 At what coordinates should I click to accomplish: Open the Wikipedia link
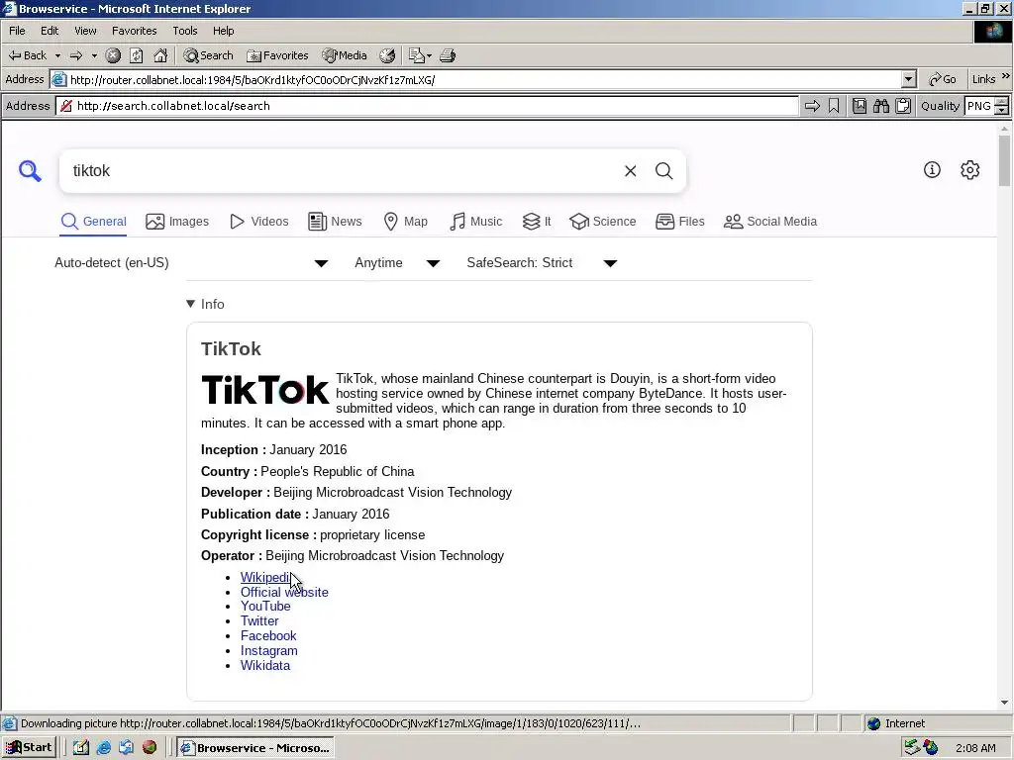coord(266,577)
